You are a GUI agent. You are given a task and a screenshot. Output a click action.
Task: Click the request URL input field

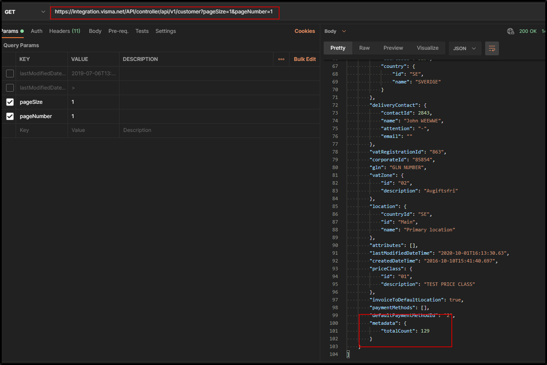164,12
